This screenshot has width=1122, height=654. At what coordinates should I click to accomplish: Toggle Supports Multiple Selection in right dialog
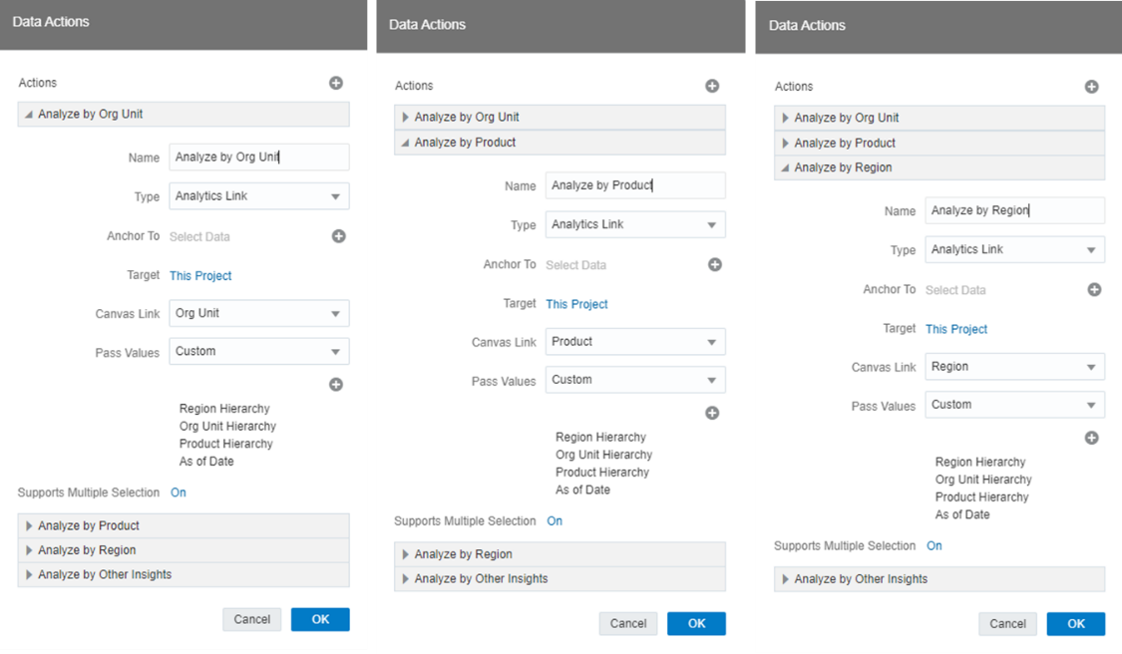(934, 546)
